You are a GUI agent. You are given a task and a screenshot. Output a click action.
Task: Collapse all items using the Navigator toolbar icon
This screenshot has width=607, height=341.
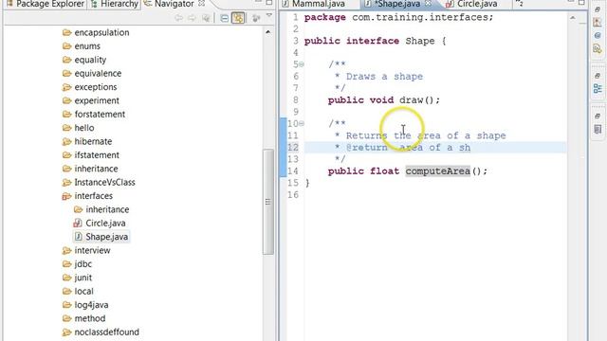pos(224,18)
